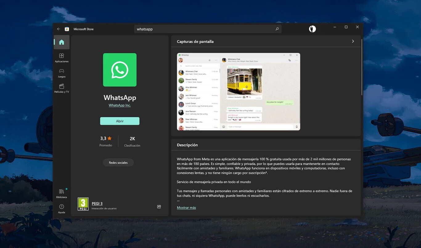Select the Home icon in the sidebar
421x248 pixels.
pos(61,42)
